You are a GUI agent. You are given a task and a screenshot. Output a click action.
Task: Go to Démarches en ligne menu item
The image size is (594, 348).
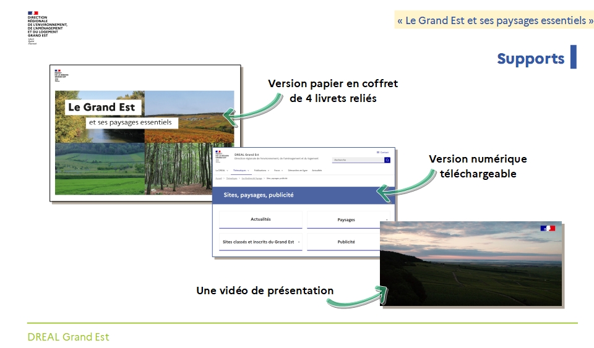(x=298, y=169)
